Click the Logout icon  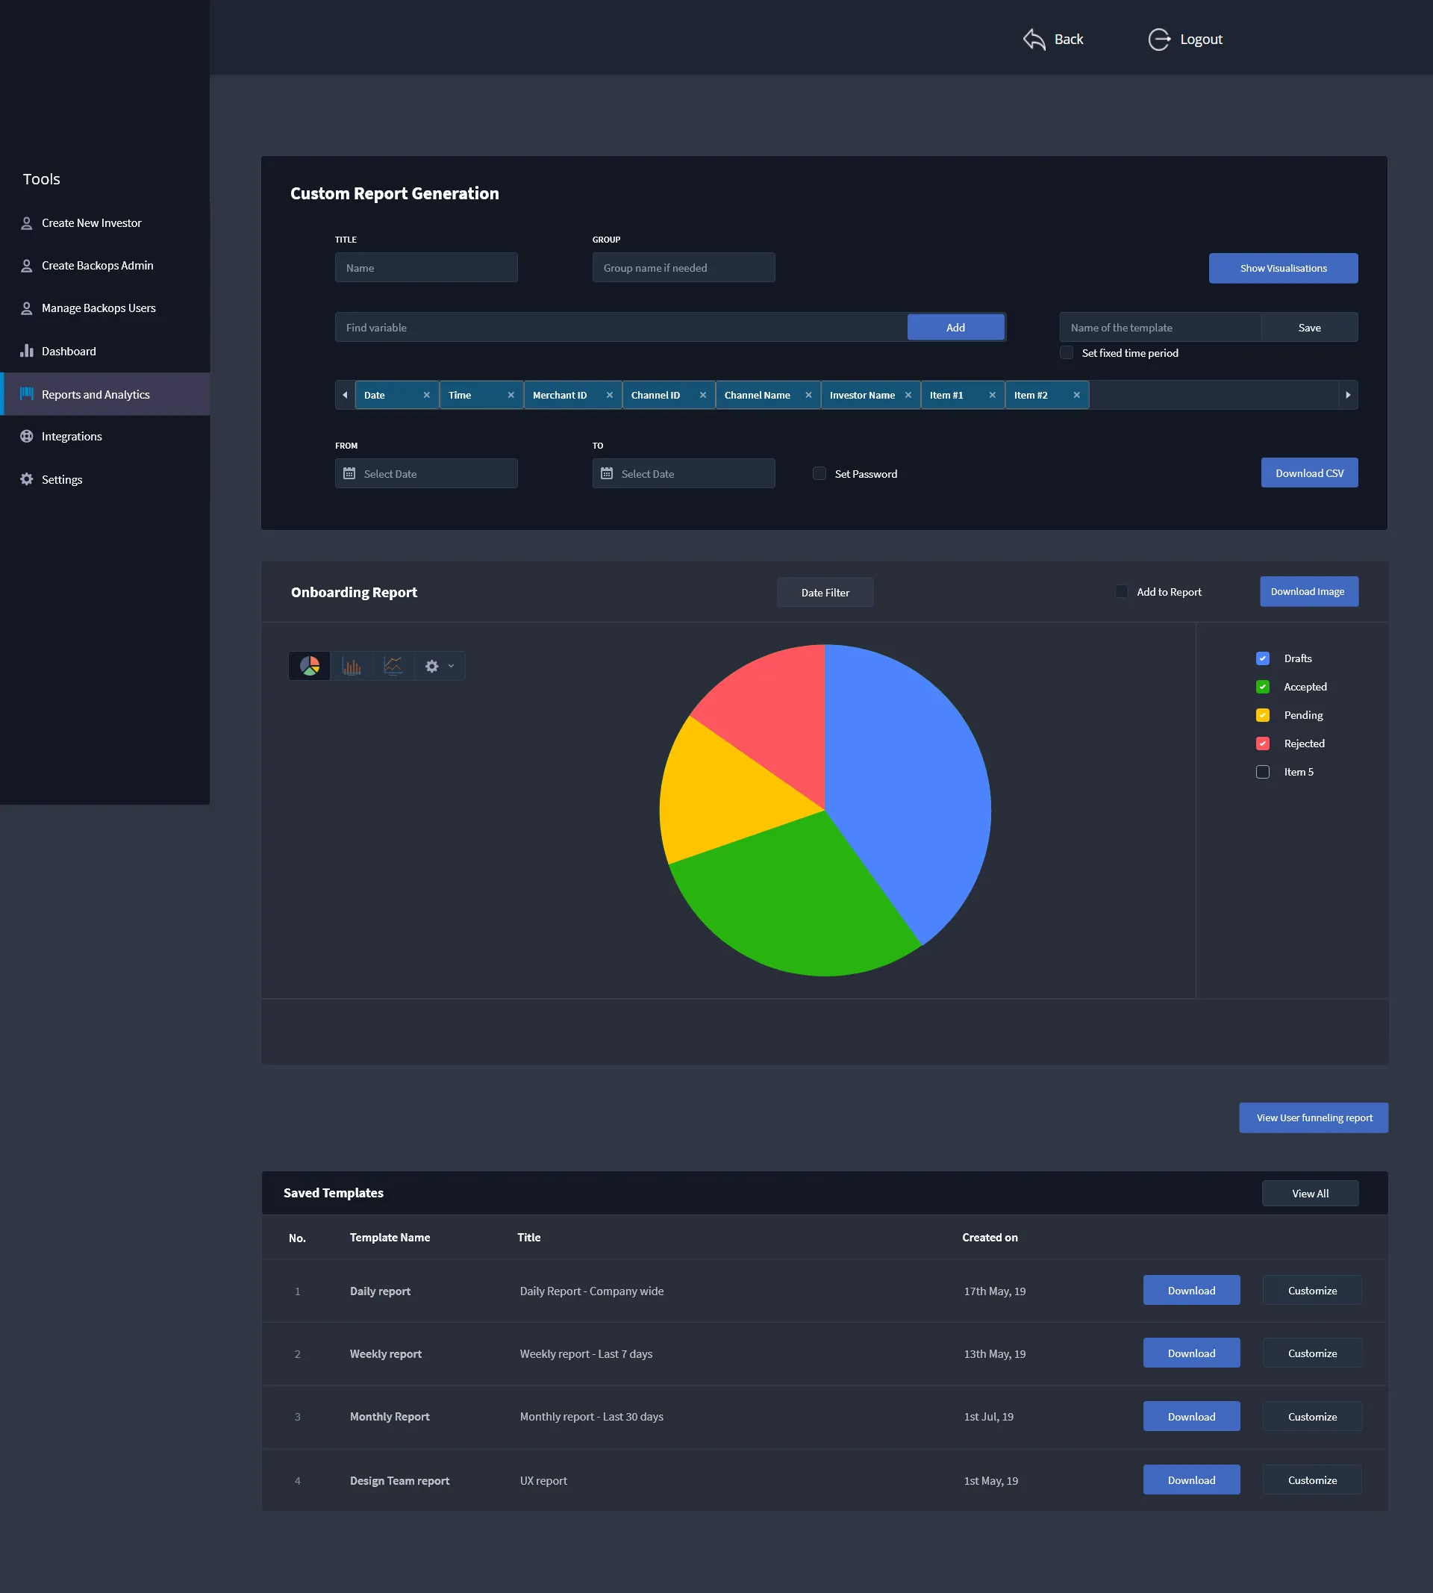[x=1158, y=40]
